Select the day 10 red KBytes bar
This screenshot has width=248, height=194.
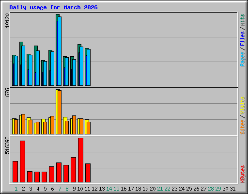pos(80,160)
